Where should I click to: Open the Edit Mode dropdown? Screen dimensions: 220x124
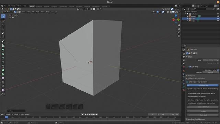7,12
